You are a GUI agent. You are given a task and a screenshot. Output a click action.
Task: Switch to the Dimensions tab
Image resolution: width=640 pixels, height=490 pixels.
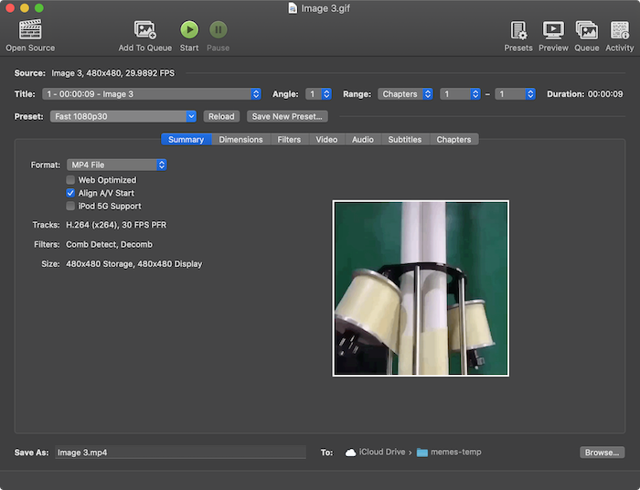point(240,140)
